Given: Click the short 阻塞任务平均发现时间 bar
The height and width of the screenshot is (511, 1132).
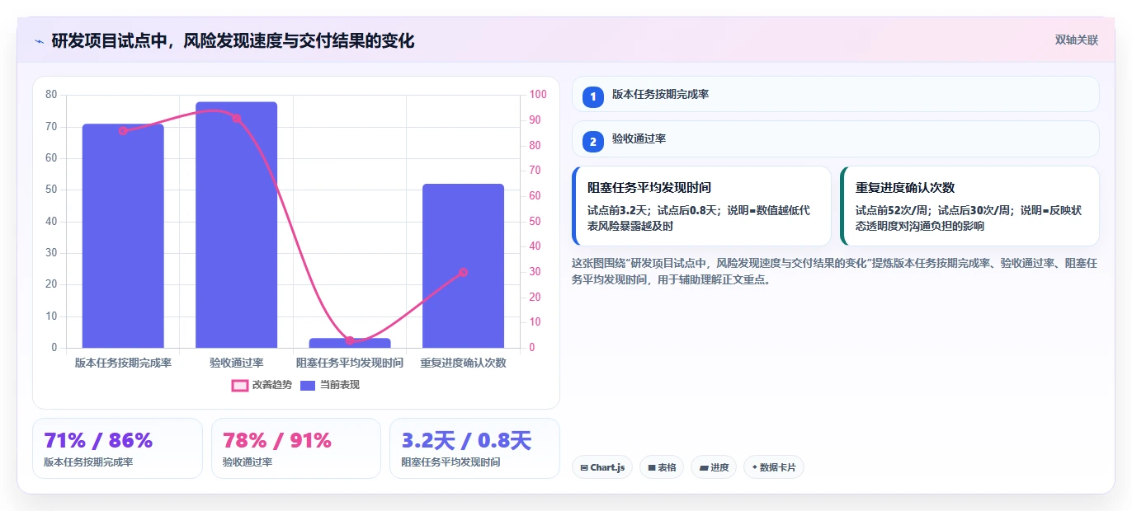Looking at the screenshot, I should tap(350, 343).
